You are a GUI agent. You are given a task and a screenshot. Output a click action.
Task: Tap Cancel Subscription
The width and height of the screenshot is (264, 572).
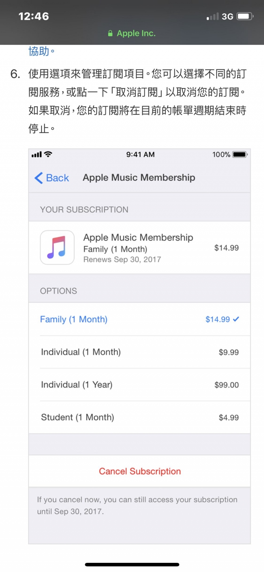point(140,471)
